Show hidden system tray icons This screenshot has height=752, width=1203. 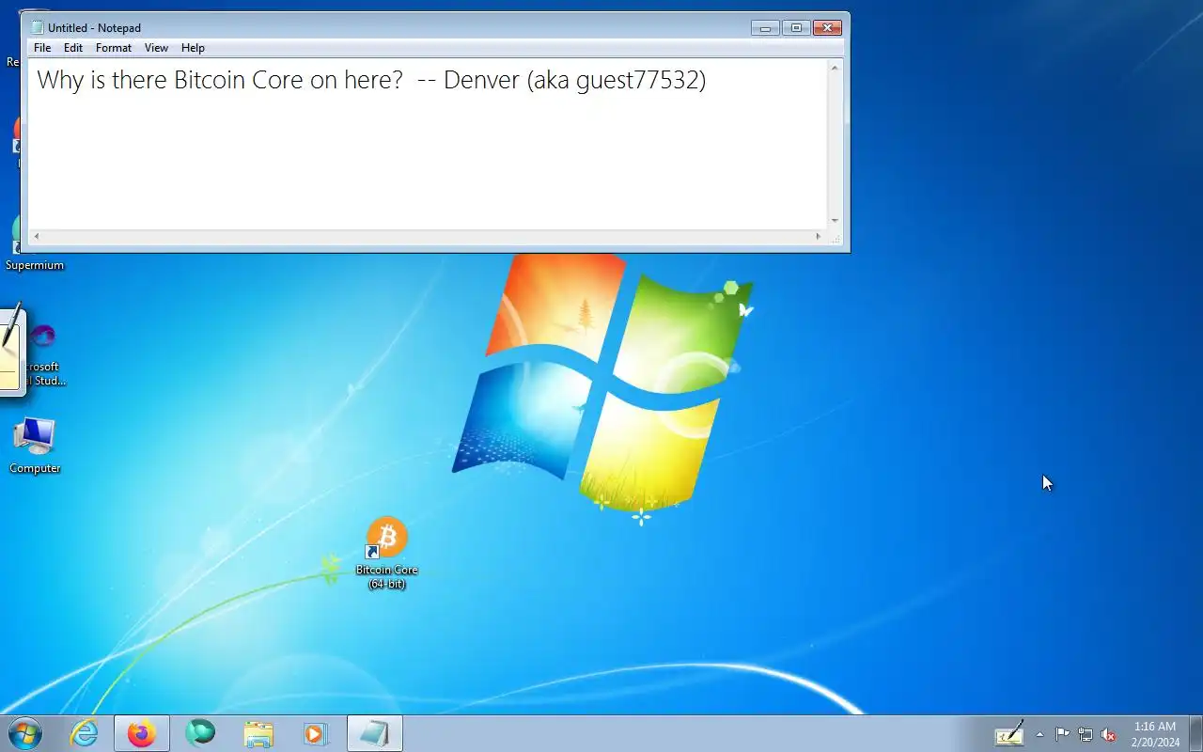pyautogui.click(x=1039, y=734)
